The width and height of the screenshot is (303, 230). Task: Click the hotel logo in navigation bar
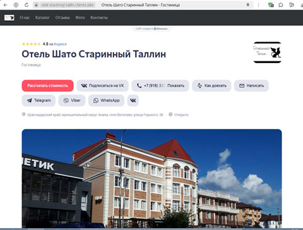[9, 18]
